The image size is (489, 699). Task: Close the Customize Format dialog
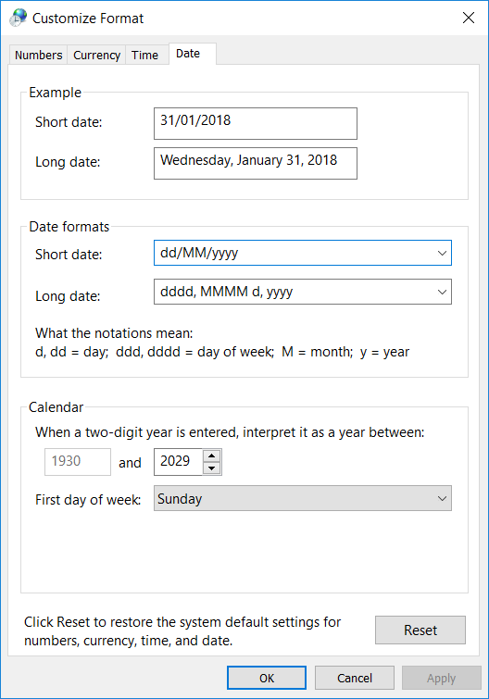click(x=468, y=18)
